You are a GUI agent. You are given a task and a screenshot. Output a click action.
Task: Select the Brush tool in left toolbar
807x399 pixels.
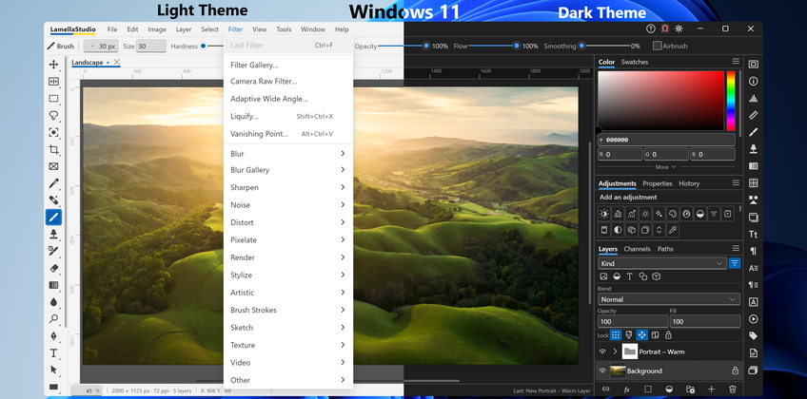[53, 218]
